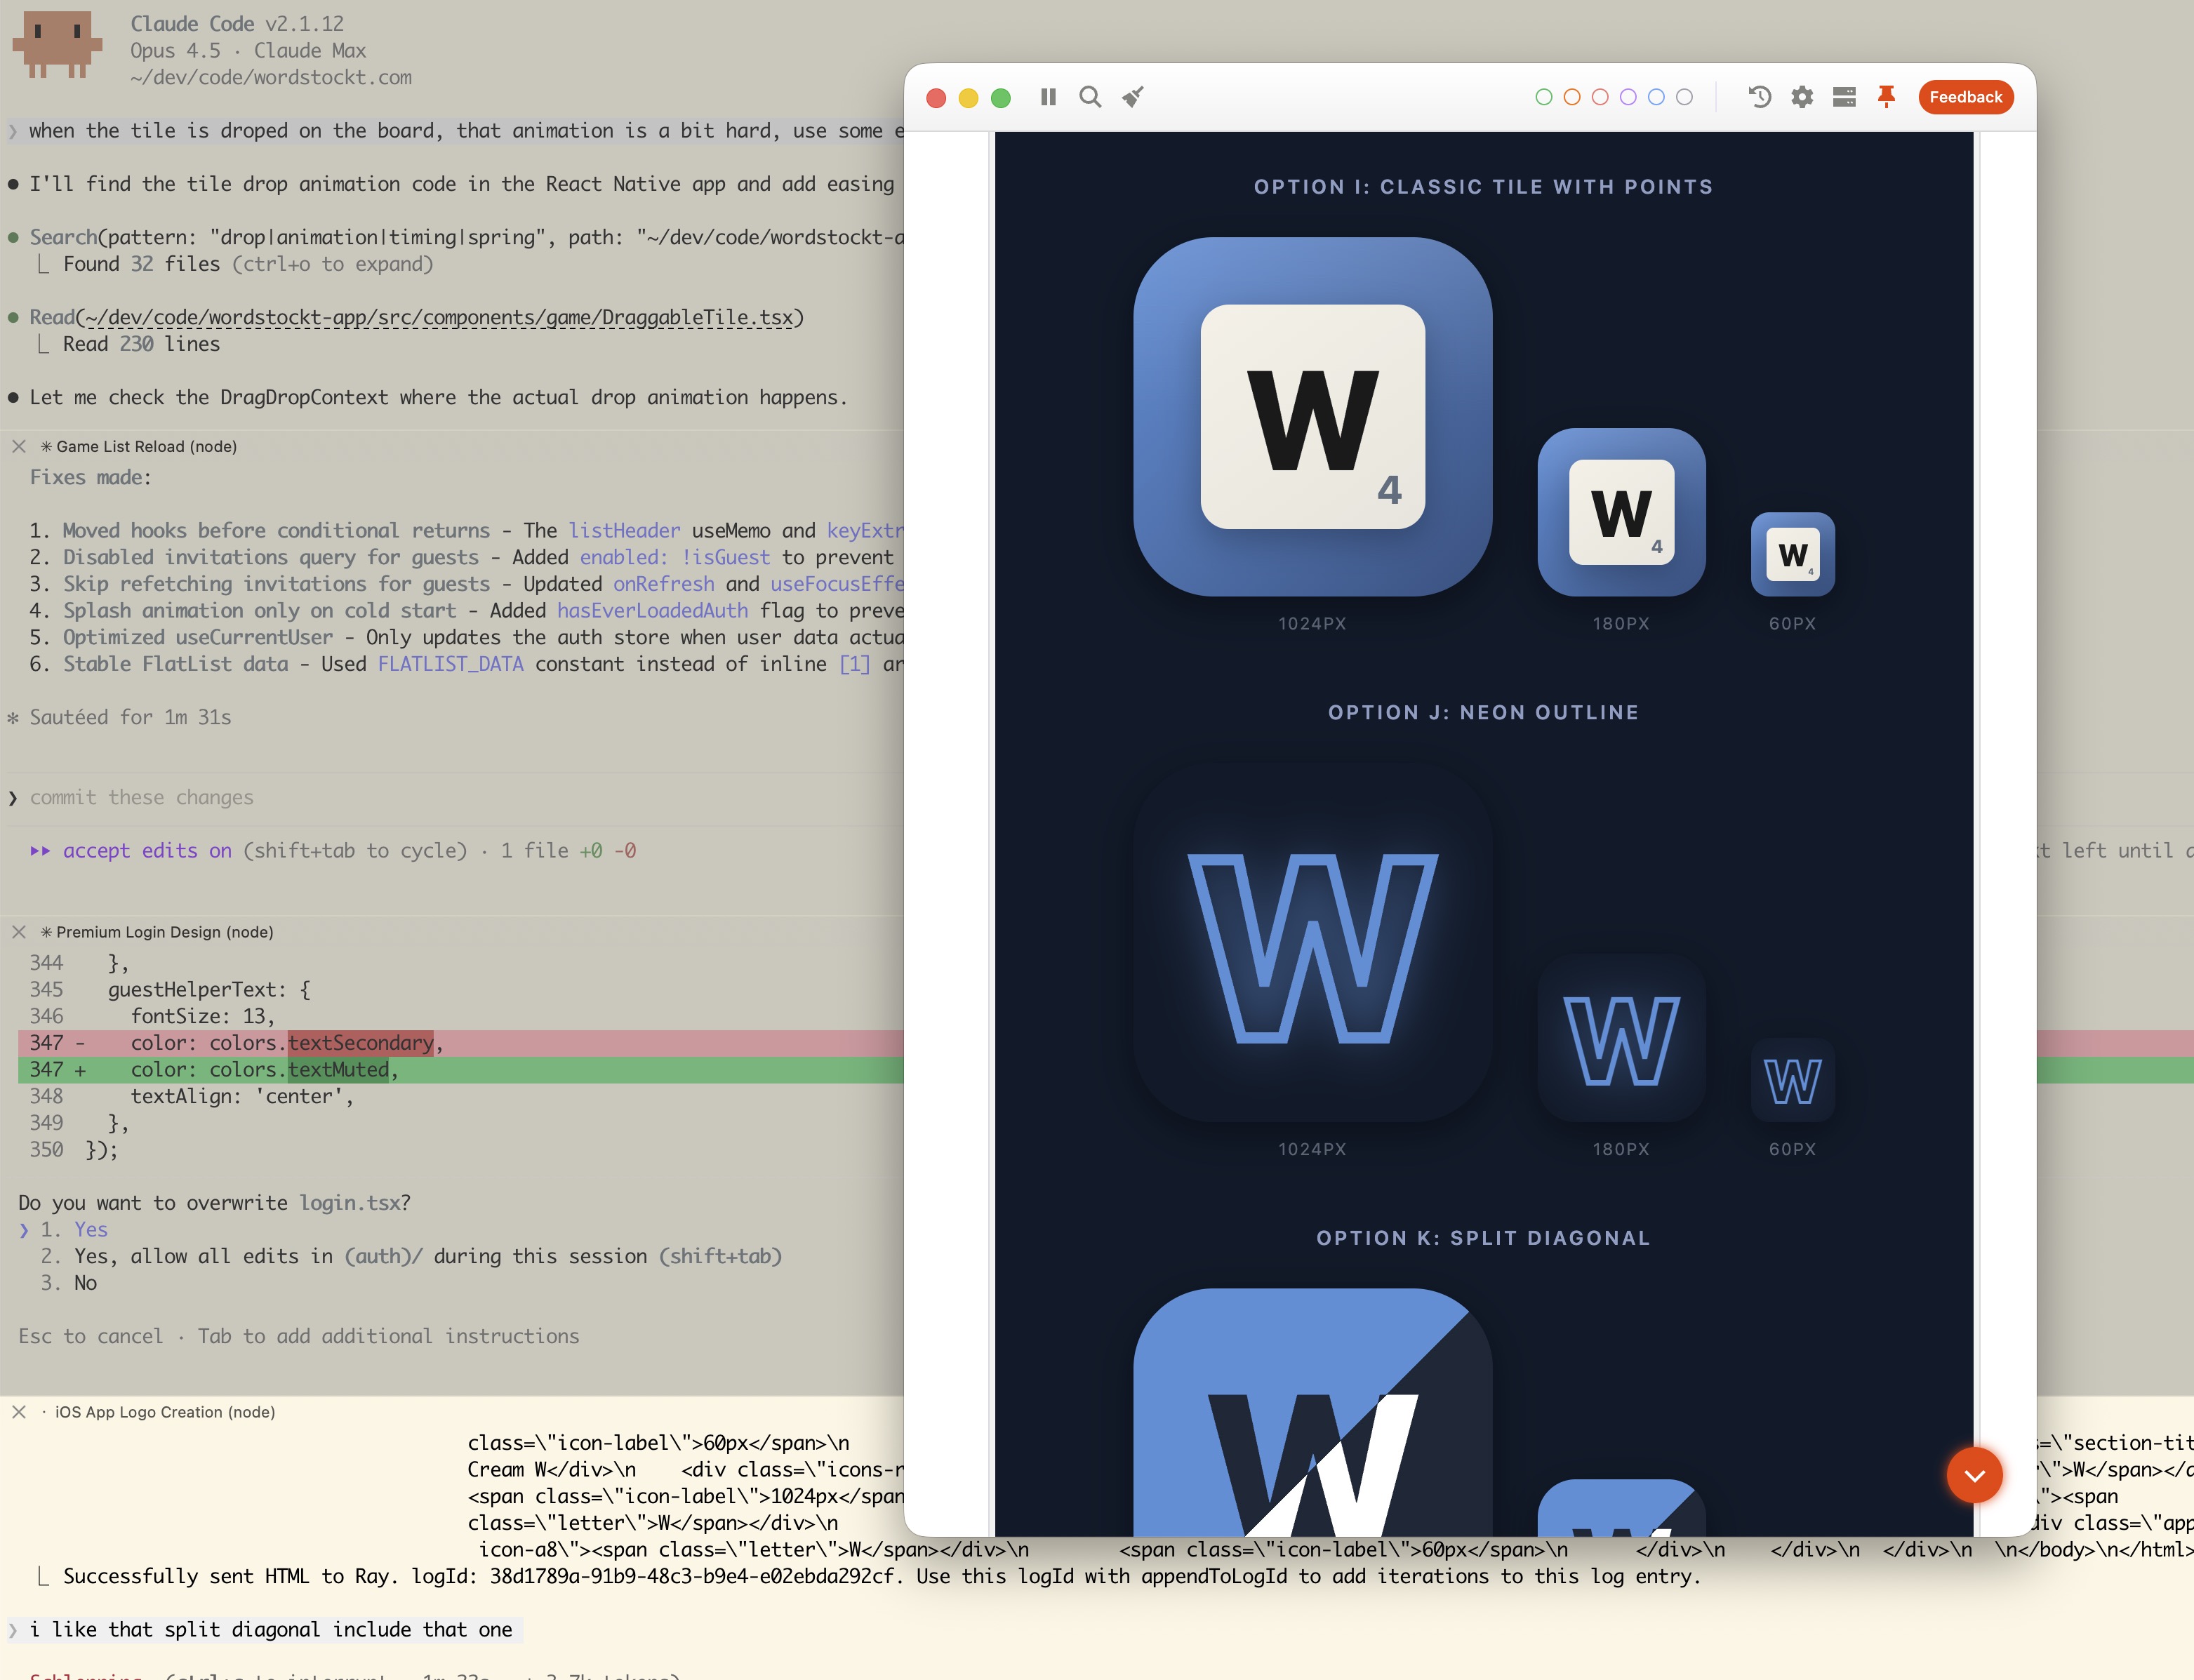Close the Premium Login Design pane
Screen dimensions: 2194x1680
[x=19, y=932]
